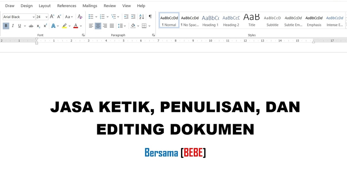Click Clear All Formatting icon

click(80, 17)
